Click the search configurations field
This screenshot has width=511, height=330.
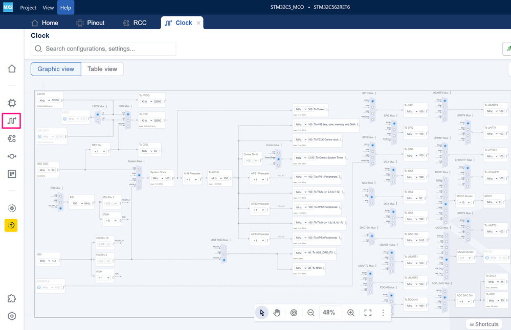(x=103, y=49)
